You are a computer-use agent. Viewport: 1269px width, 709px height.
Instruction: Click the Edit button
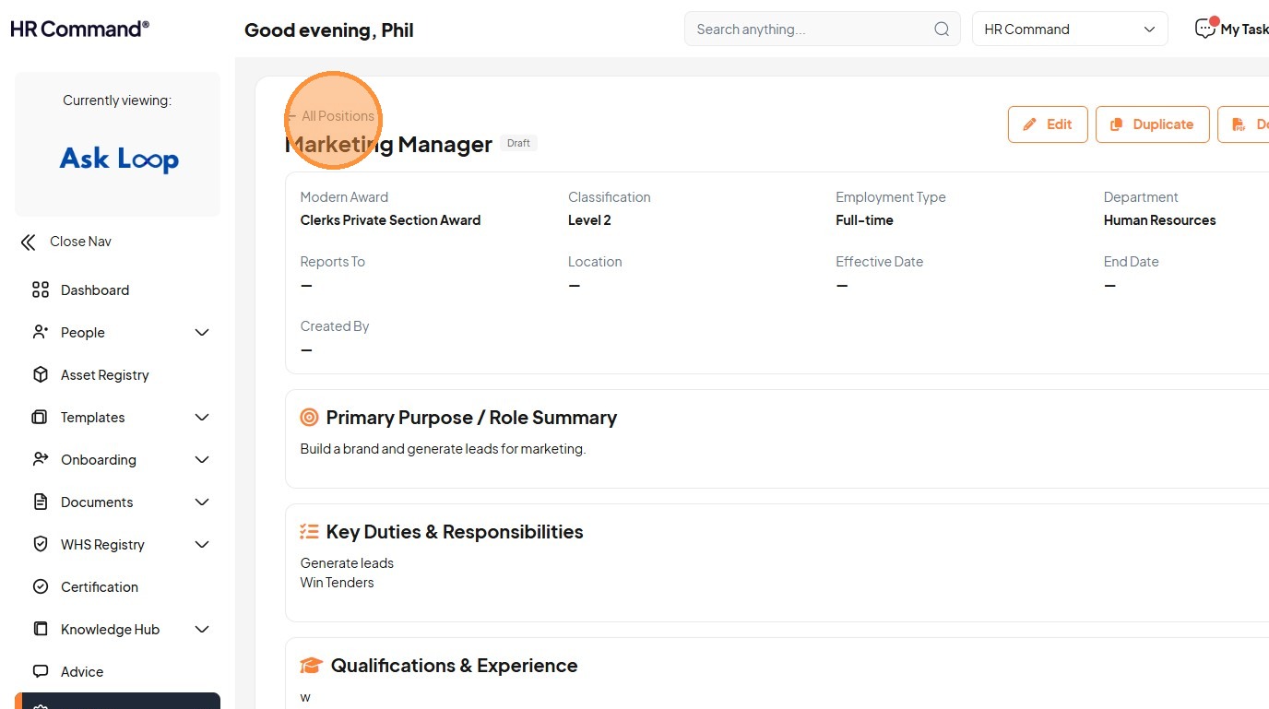point(1048,124)
